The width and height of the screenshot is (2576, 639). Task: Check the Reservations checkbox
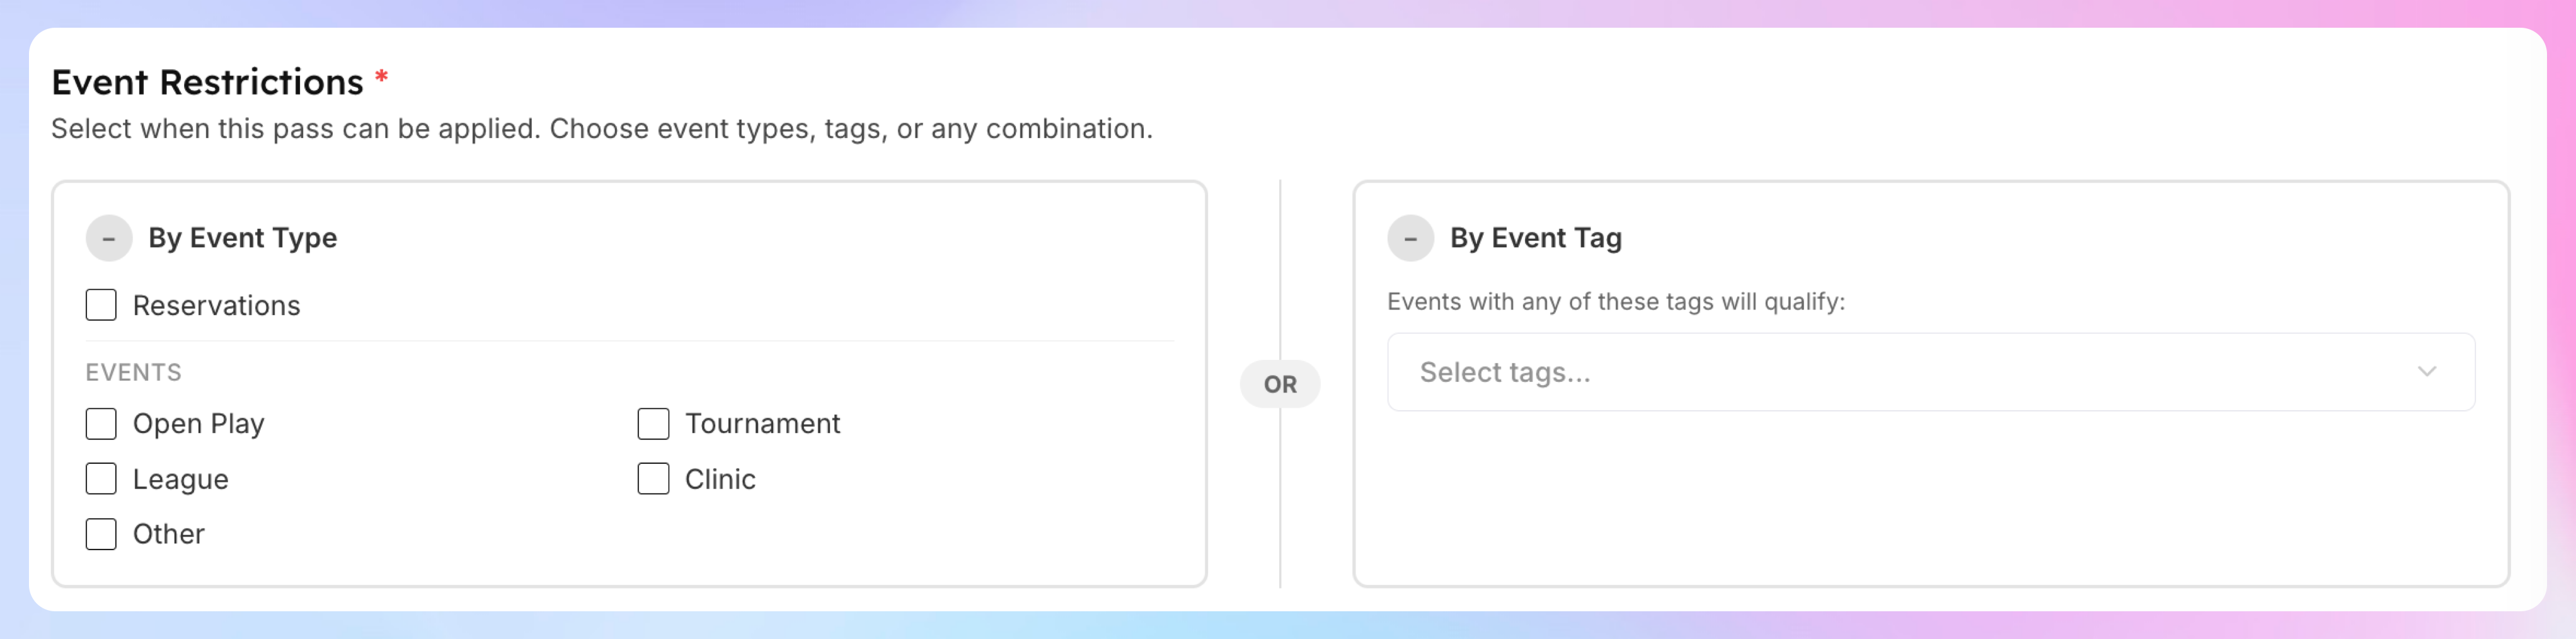point(101,305)
